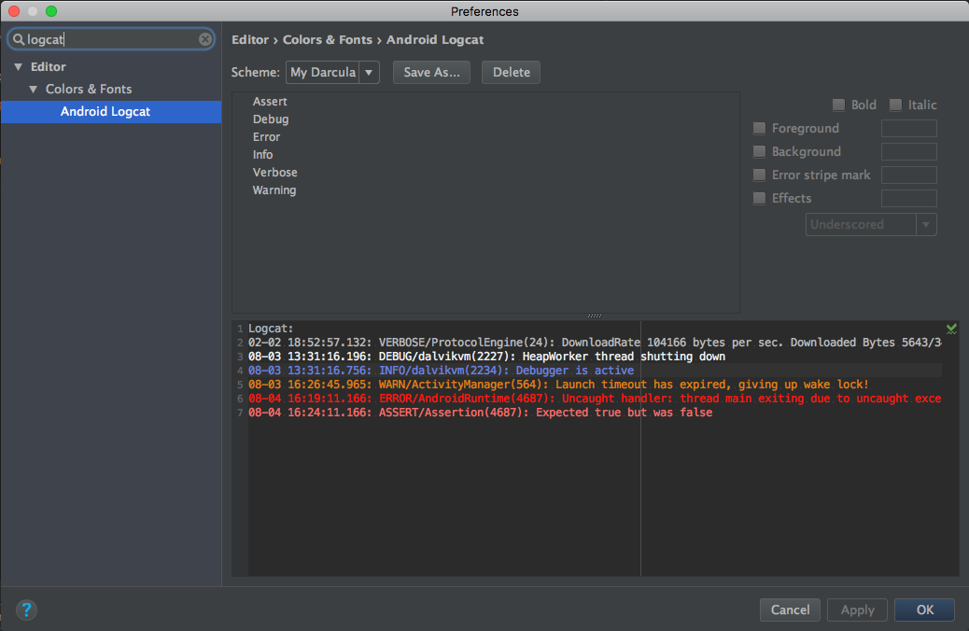Click the WARN/ActivityManager preview line

pos(558,385)
